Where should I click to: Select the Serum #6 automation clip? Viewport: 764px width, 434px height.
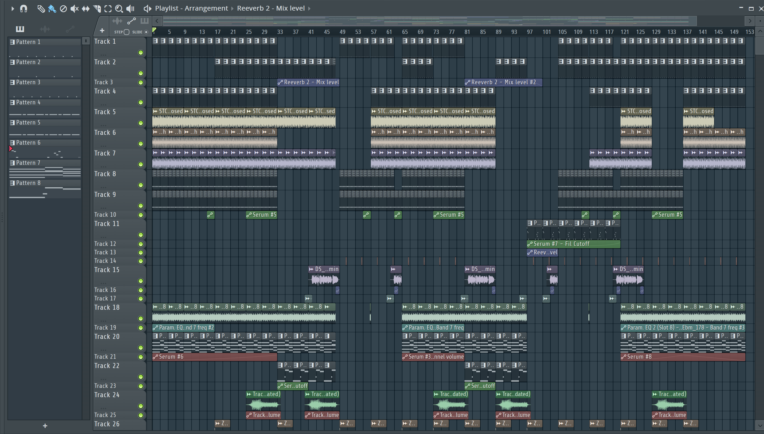tap(215, 357)
